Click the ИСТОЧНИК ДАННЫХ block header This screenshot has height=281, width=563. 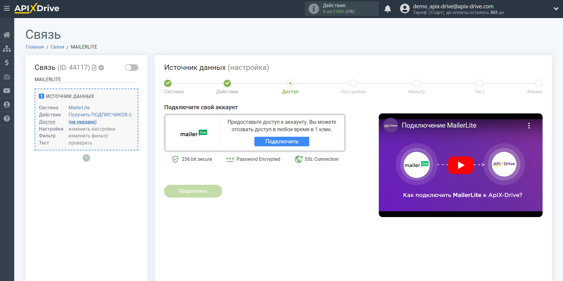70,96
